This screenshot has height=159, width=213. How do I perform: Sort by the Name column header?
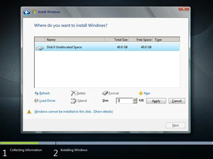tap(75, 39)
